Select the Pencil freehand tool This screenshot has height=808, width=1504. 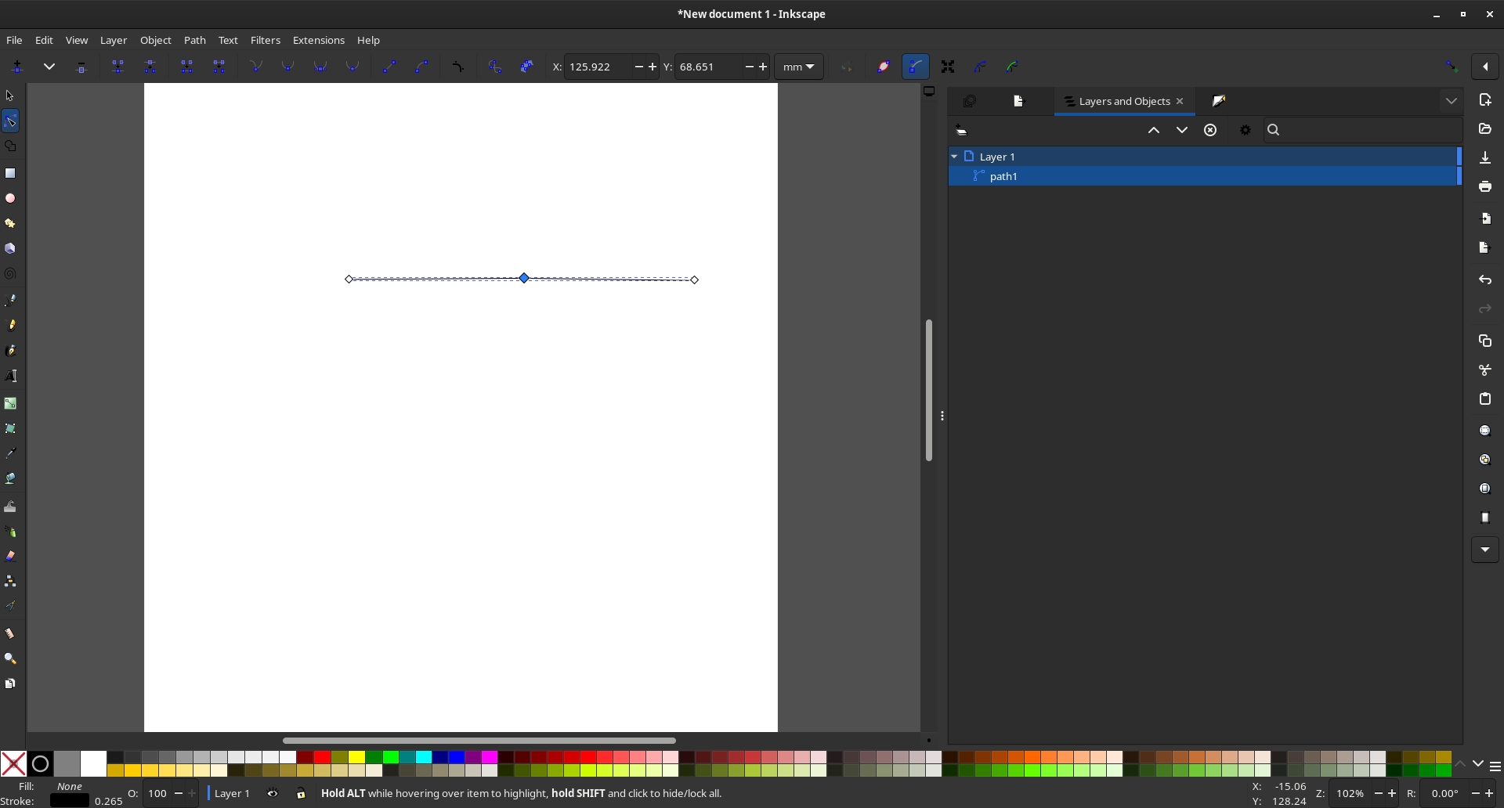click(10, 325)
